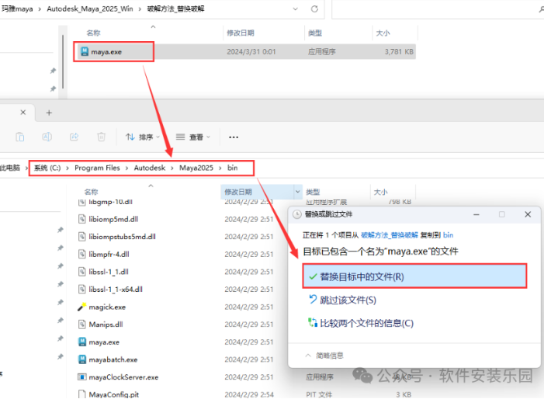Click the upper pin icon in the top window sidebar
The height and width of the screenshot is (399, 544).
[53, 71]
